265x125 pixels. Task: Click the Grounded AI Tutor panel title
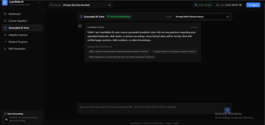(94, 17)
